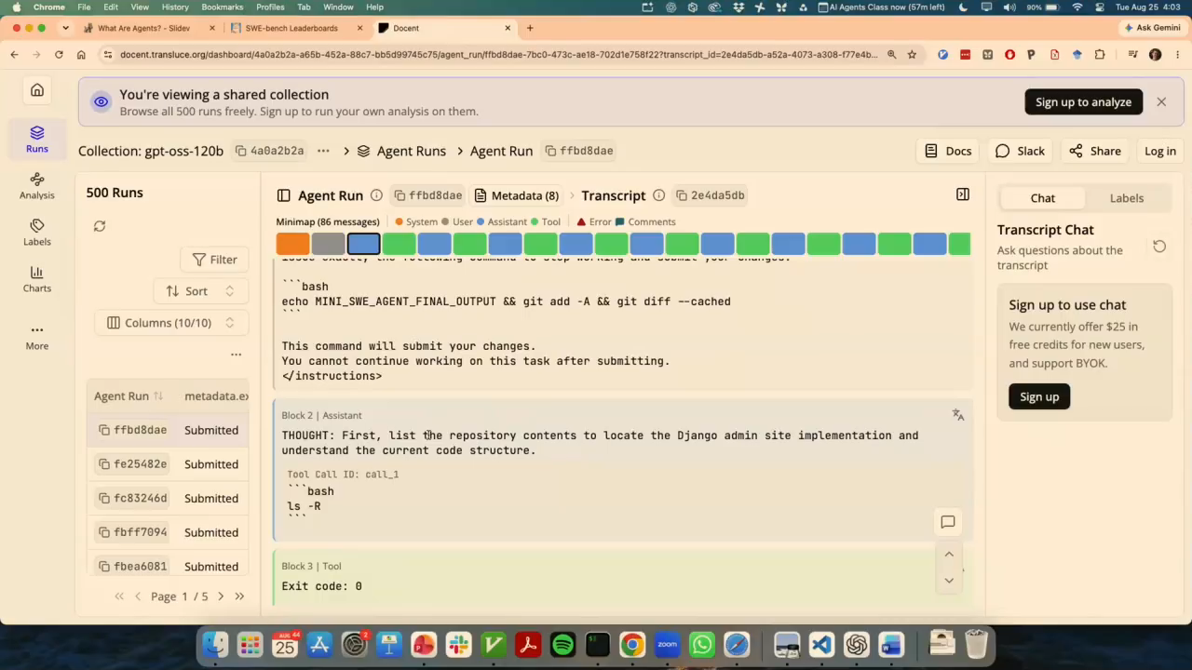The image size is (1192, 670).
Task: Dismiss the shared collection banner
Action: (1161, 101)
